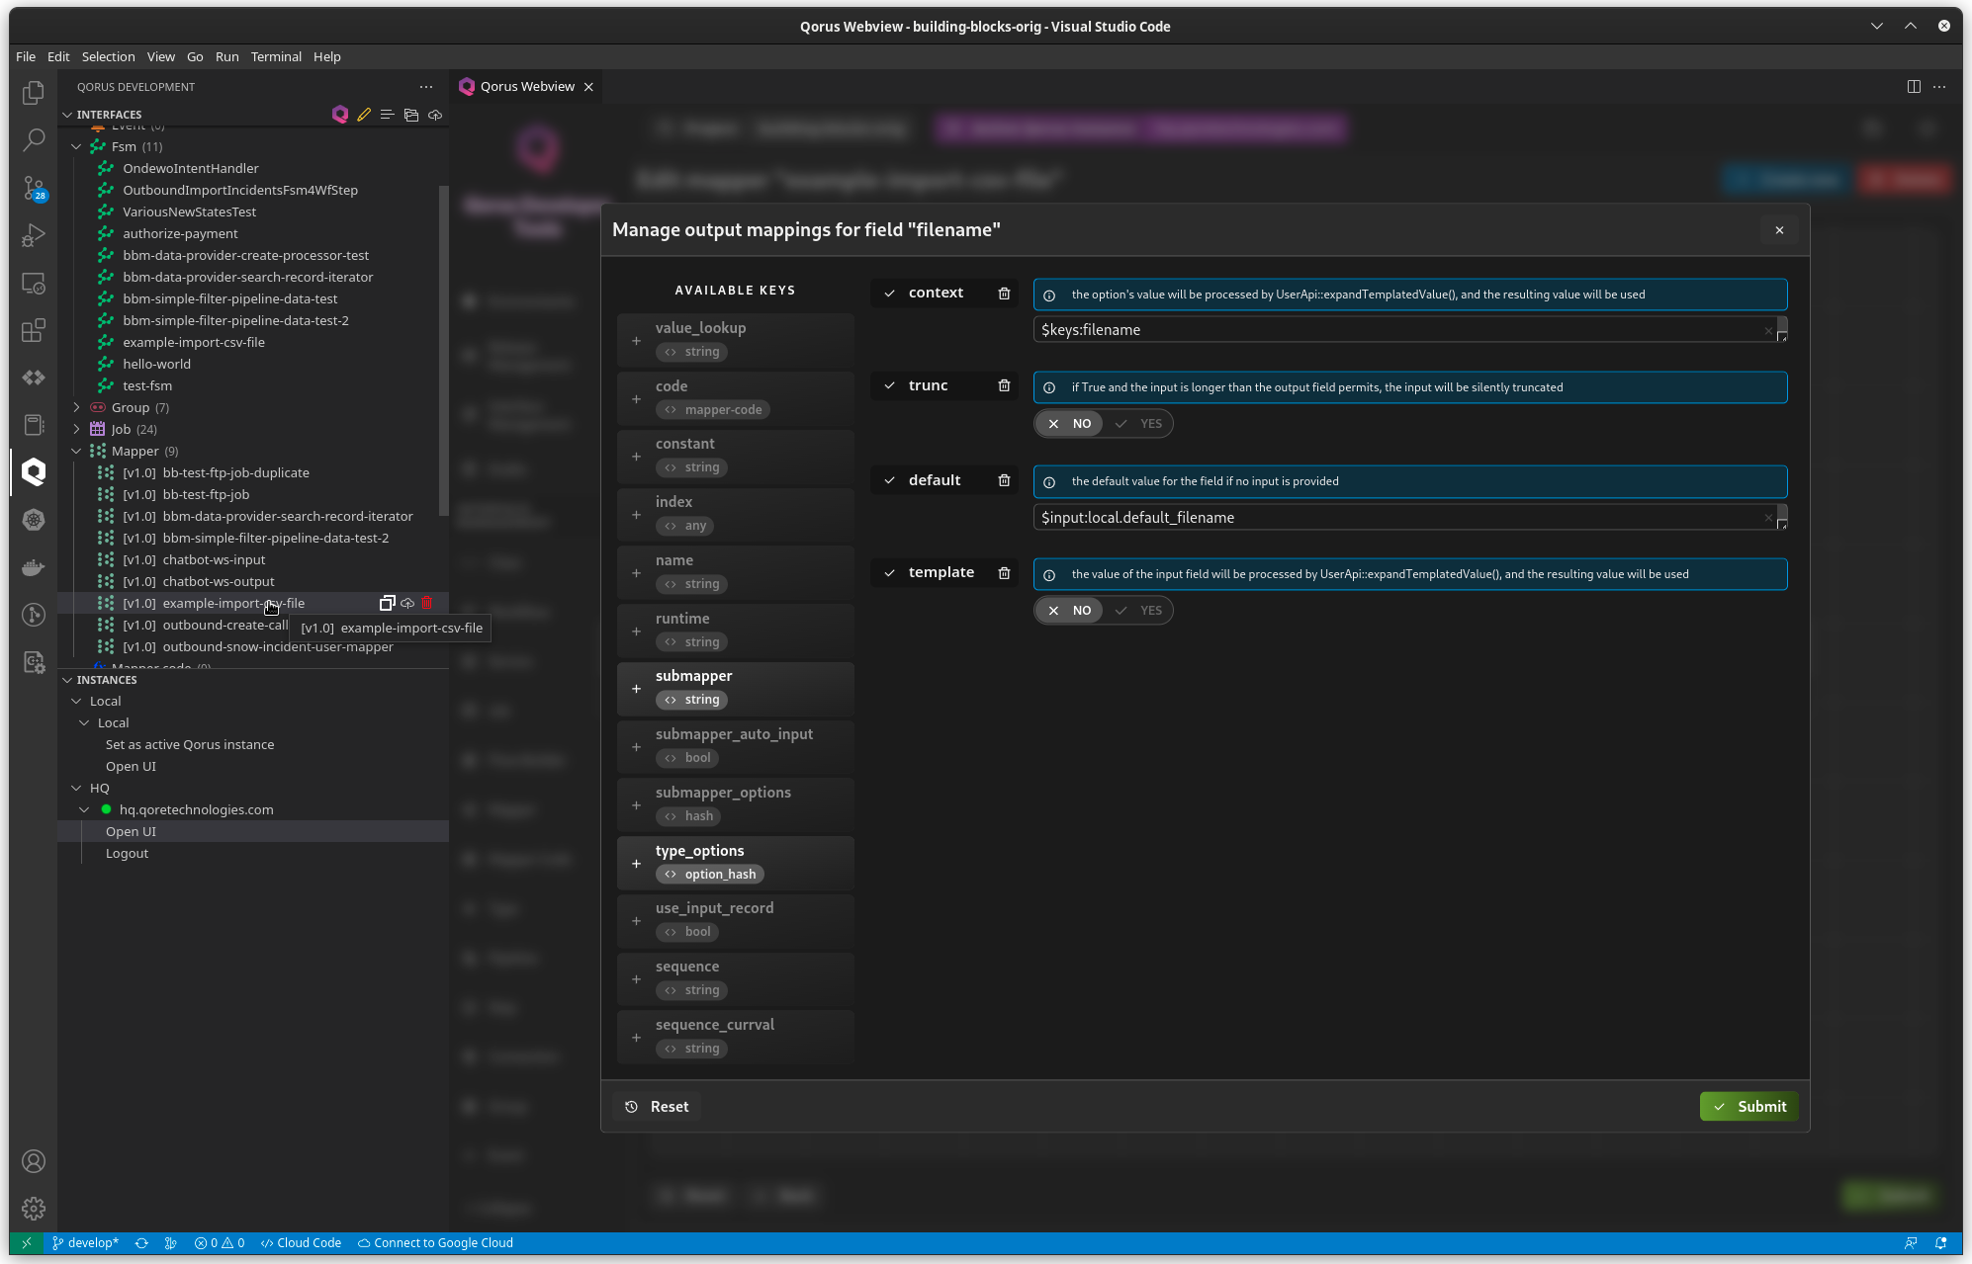Select the Qorus Webview tab
Viewport: 1972px width, 1264px height.
coord(526,86)
